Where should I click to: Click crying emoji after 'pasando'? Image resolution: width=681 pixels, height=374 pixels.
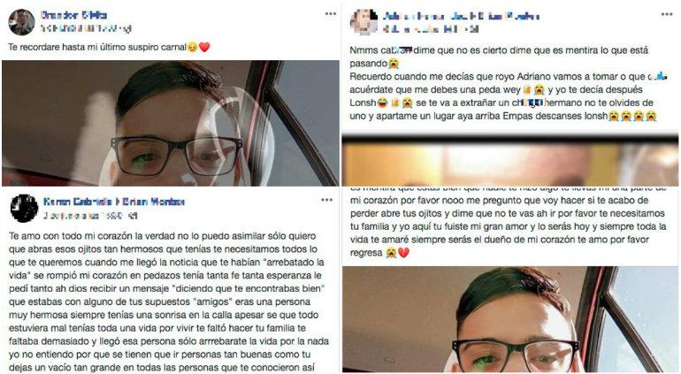(x=394, y=64)
